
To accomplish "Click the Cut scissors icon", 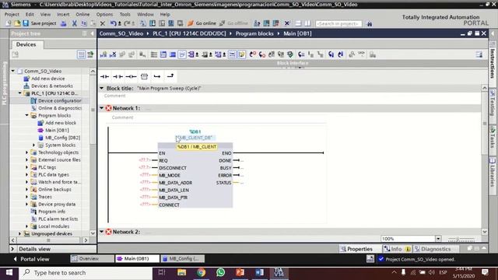I will pos(75,23).
